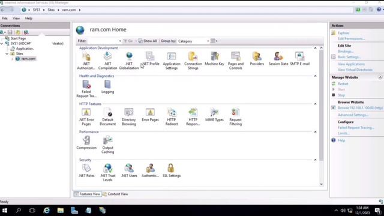Screen dimensions: 384x216
Task: Click Explore action link
Action: tap(343, 33)
